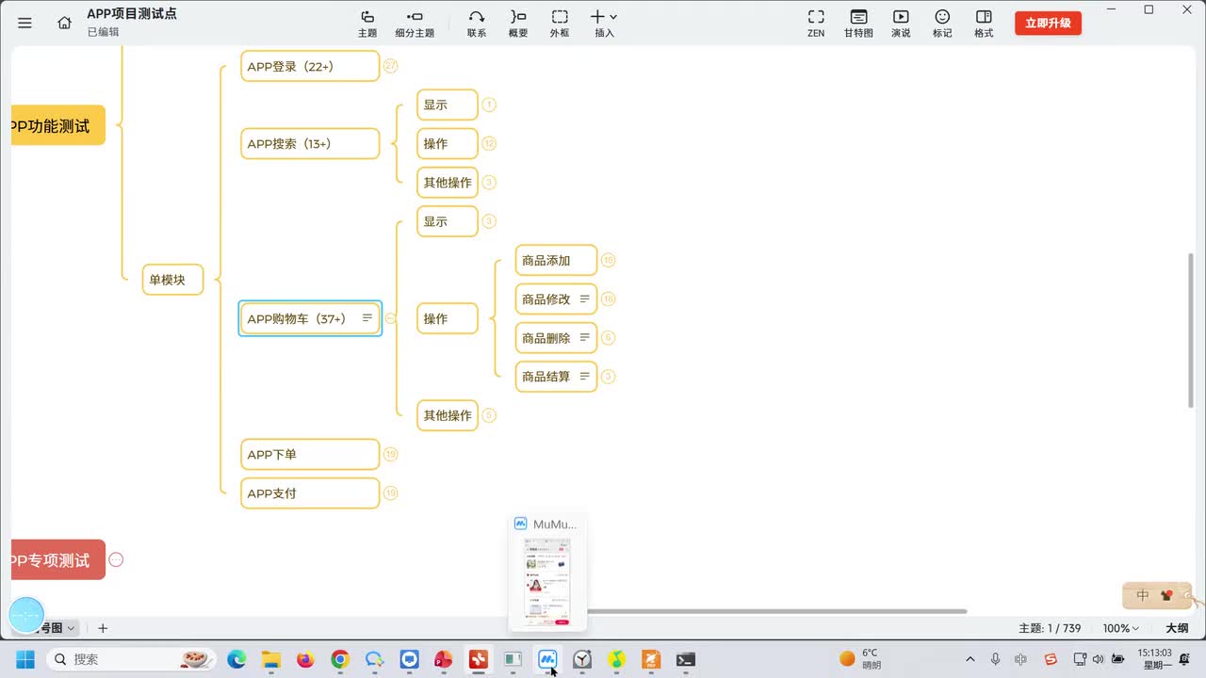Expand count 5 beside 商品删除

pos(608,337)
